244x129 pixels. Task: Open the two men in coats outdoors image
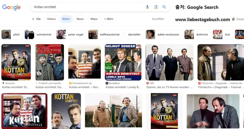tap(113, 110)
